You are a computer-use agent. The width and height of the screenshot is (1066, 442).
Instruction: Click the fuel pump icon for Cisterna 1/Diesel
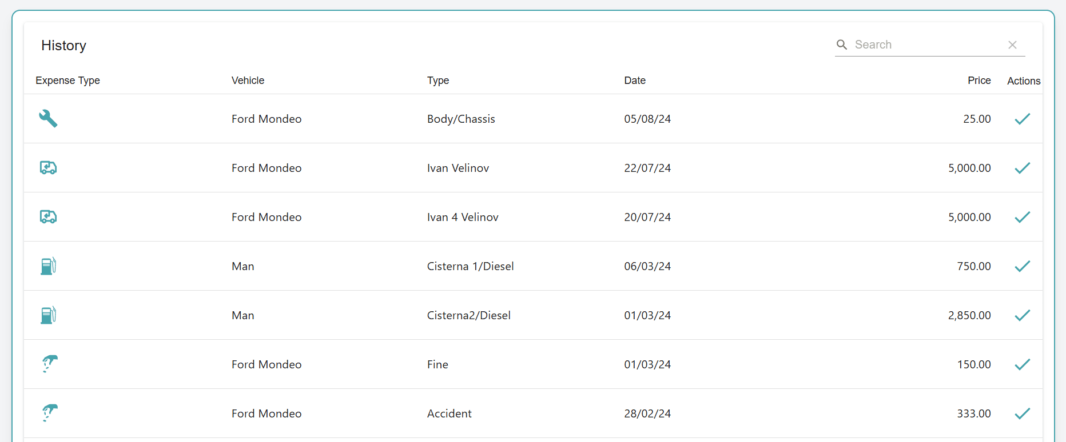[48, 266]
